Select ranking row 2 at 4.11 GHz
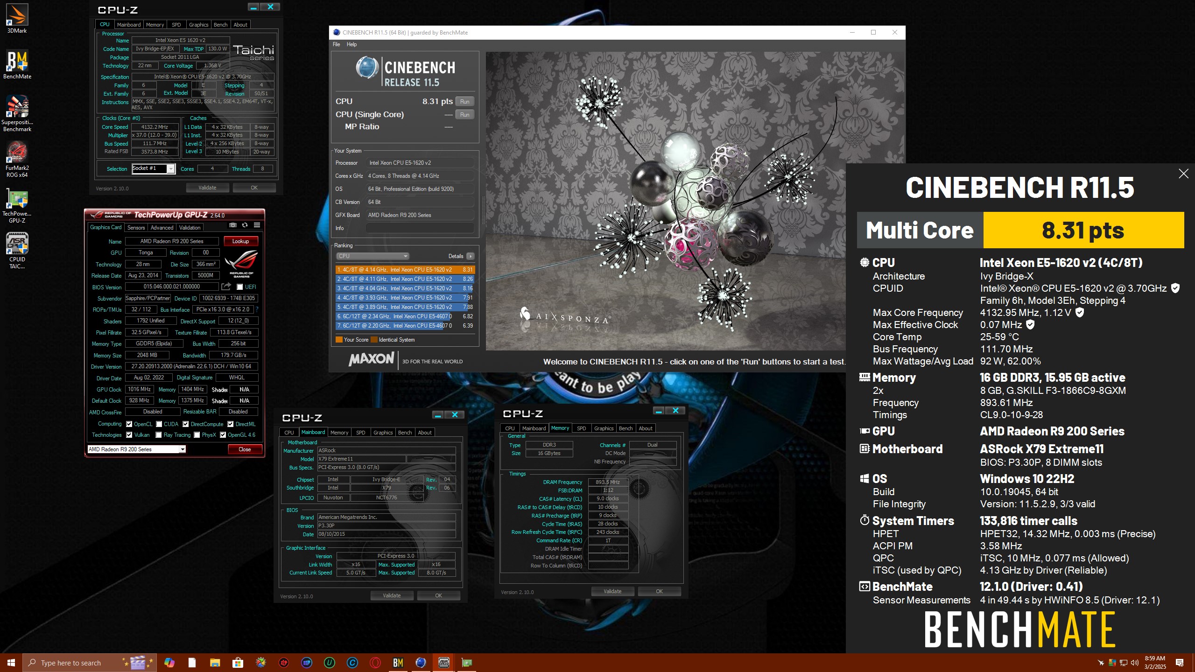Screen dimensions: 1195x672 click(405, 279)
